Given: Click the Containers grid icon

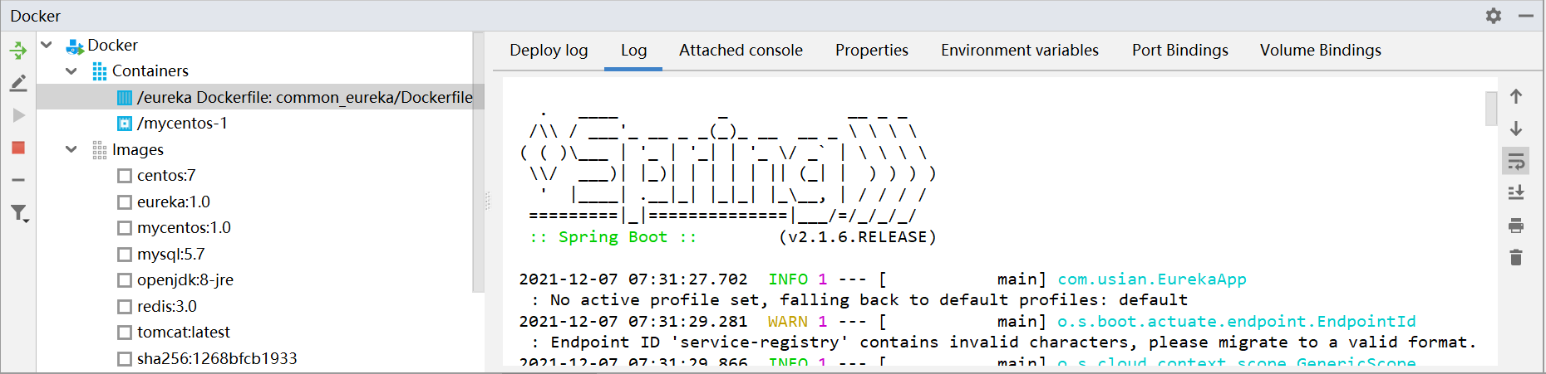Looking at the screenshot, I should (x=100, y=71).
